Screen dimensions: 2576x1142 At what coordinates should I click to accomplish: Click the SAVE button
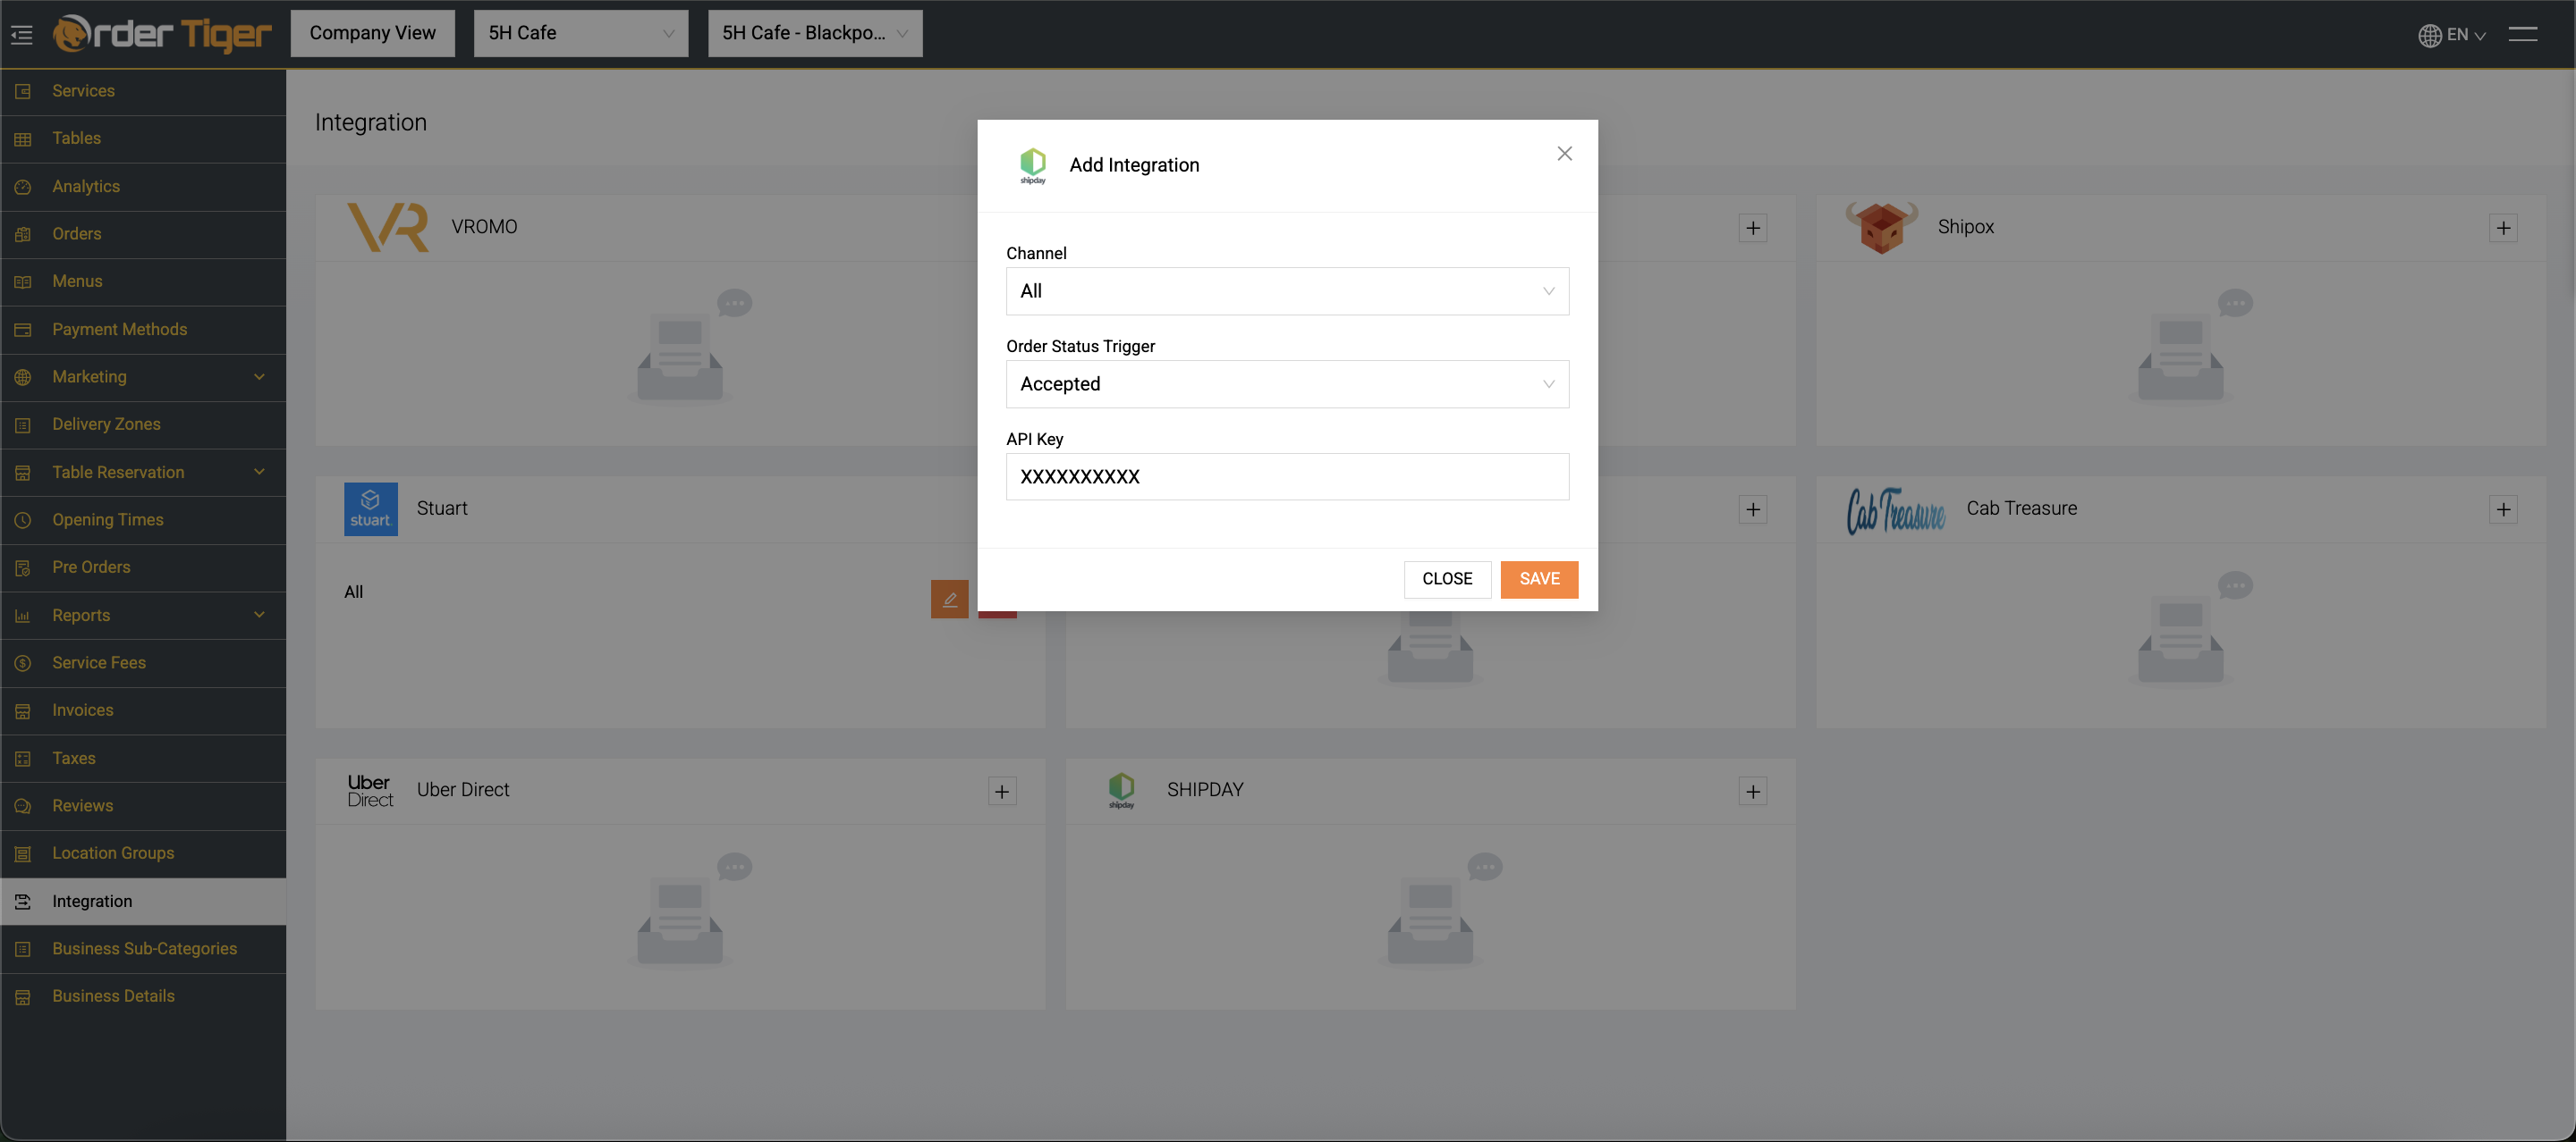pyautogui.click(x=1538, y=578)
